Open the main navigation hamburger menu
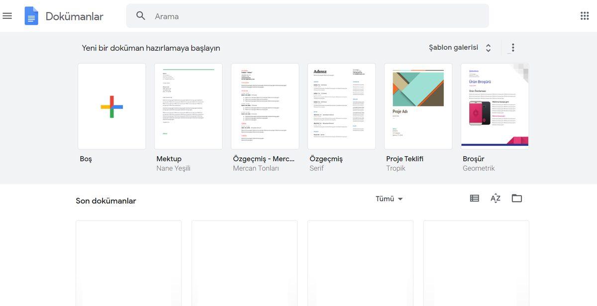 [x=7, y=15]
